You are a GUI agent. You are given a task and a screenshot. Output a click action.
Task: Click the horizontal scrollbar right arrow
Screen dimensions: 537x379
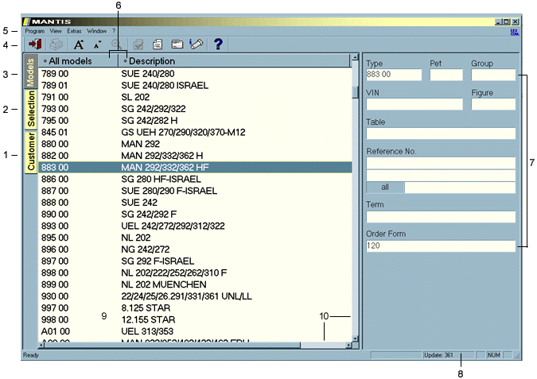point(347,346)
